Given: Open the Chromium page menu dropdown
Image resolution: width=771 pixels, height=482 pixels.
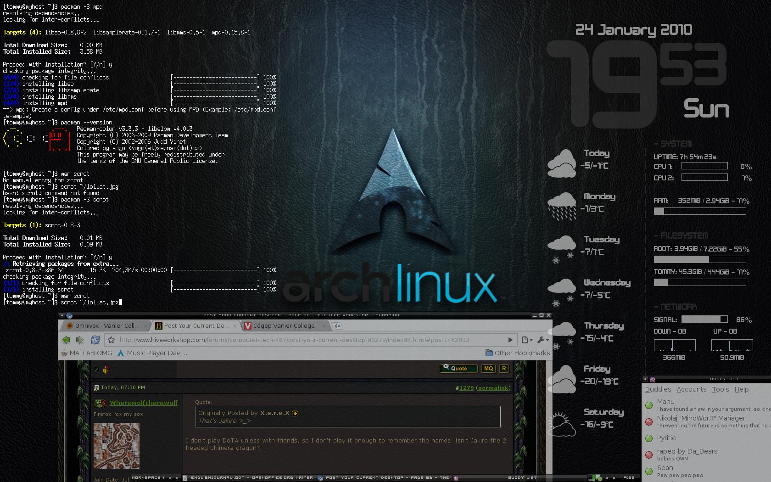Looking at the screenshot, I should (x=527, y=340).
